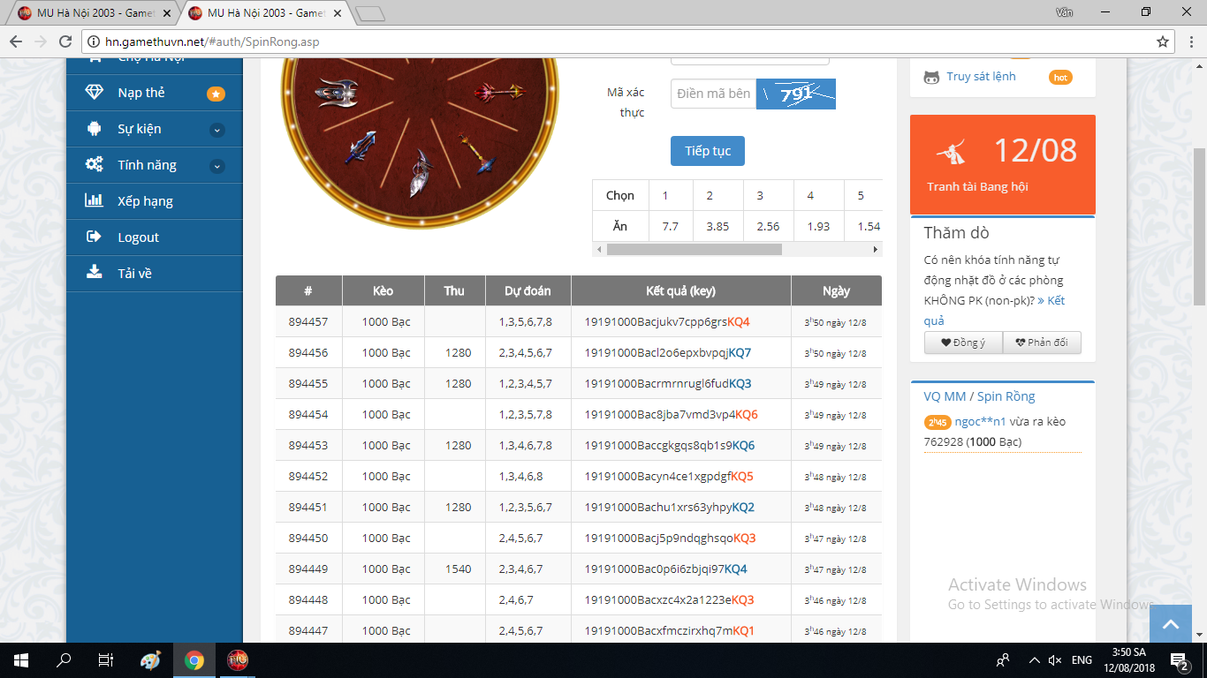Viewport: 1207px width, 678px height.
Task: Open the Truy sát lệnh link
Action: pyautogui.click(x=981, y=77)
